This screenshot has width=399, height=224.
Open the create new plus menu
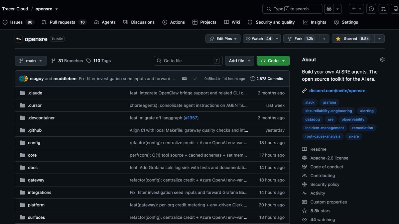click(x=356, y=9)
